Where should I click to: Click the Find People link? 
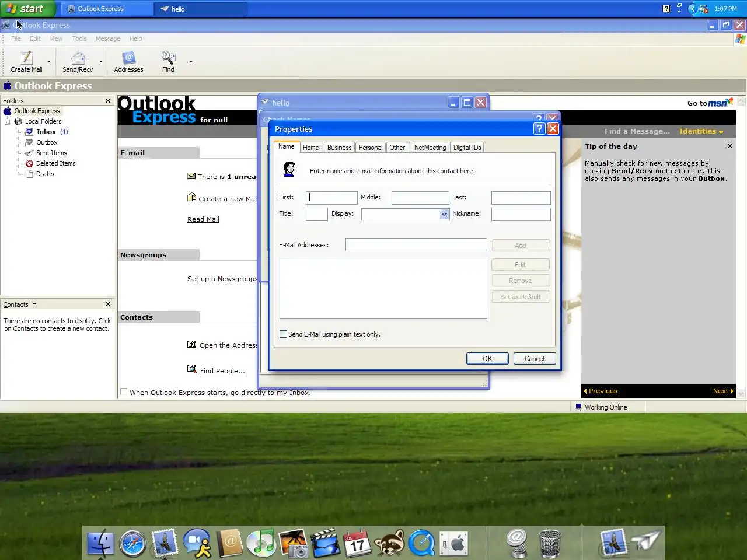point(222,371)
